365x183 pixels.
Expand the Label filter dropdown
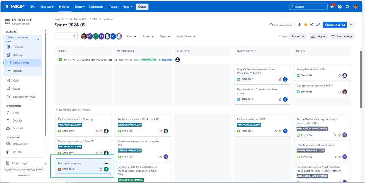click(x=148, y=36)
